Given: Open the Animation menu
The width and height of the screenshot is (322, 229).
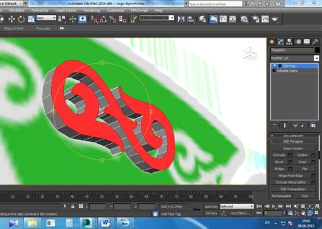Looking at the screenshot, I should click(40, 10).
